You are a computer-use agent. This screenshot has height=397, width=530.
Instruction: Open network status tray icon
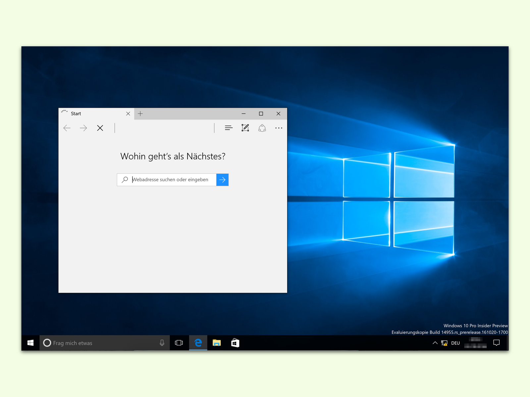coord(444,343)
